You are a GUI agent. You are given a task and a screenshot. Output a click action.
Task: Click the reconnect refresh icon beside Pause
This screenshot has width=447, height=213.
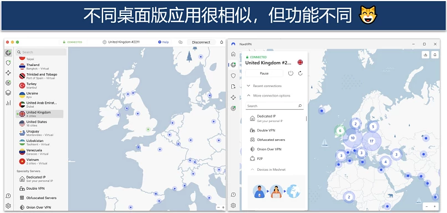[300, 73]
